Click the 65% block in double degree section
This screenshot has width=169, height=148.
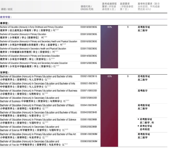pyautogui.click(x=110, y=76)
